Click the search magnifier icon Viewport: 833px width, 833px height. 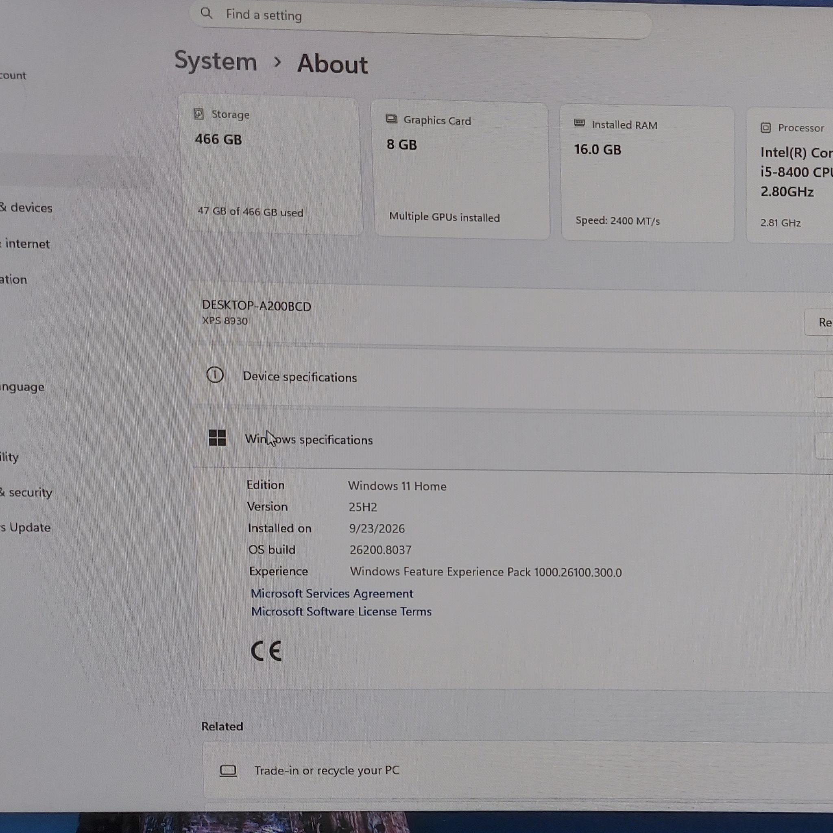click(x=207, y=13)
